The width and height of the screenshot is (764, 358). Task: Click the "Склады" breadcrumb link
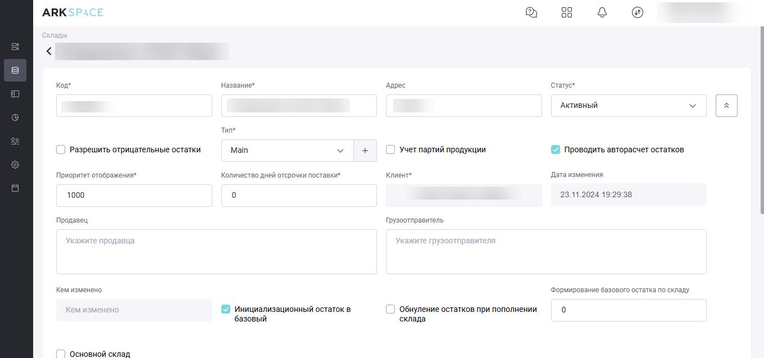pyautogui.click(x=54, y=35)
